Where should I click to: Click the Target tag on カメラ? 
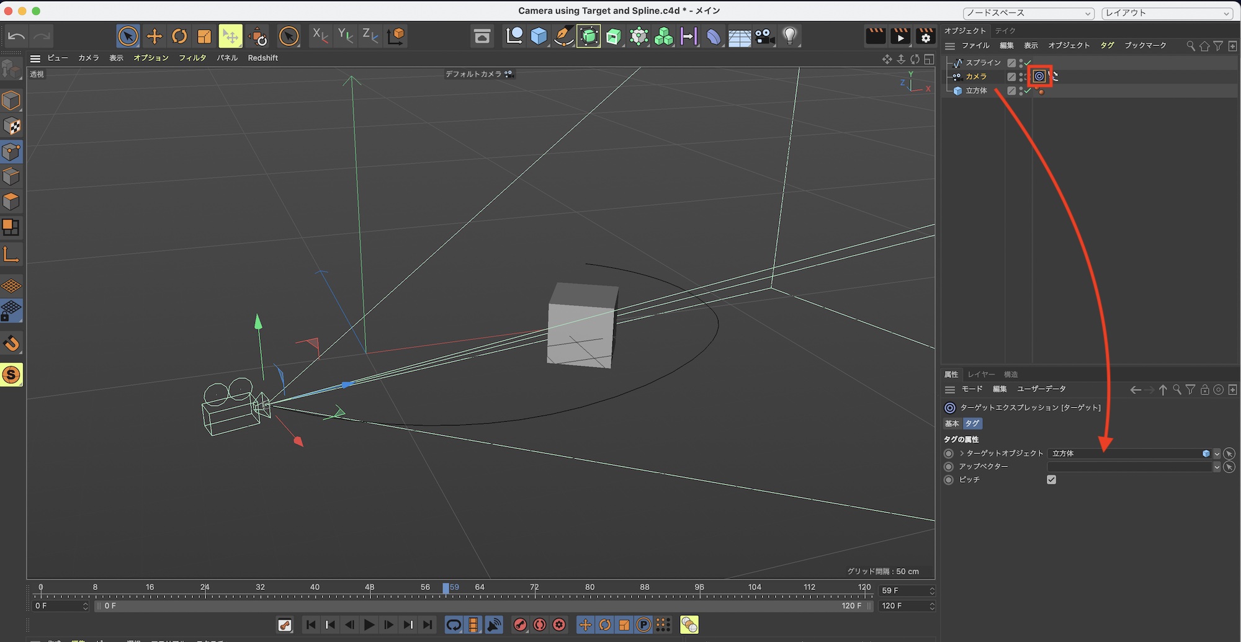click(x=1039, y=76)
